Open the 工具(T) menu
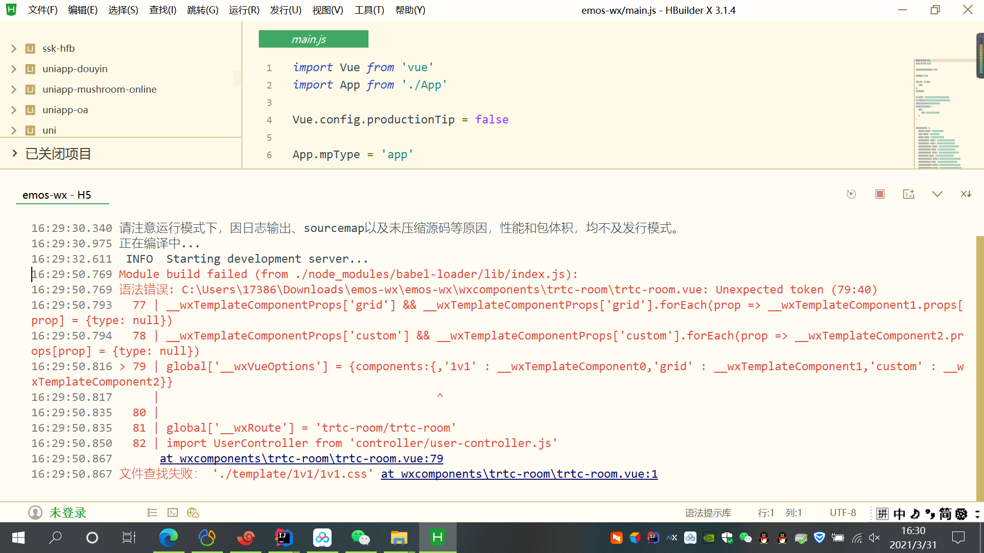Screen dimensions: 984x553 pyautogui.click(x=369, y=10)
